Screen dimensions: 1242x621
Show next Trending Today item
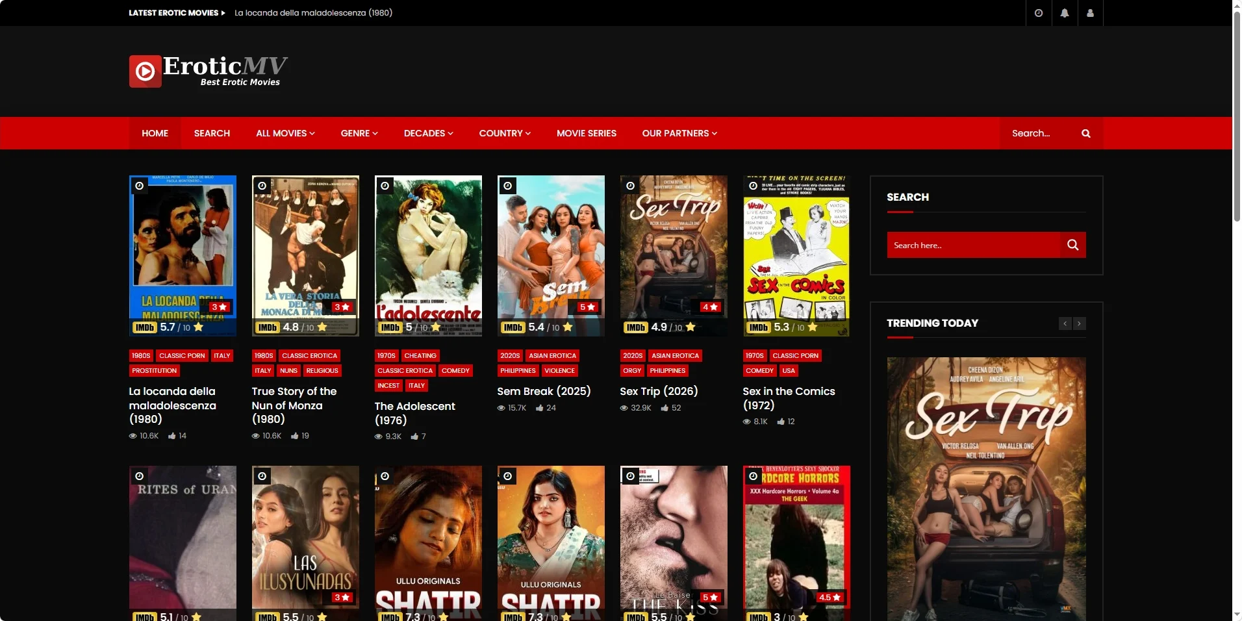pyautogui.click(x=1079, y=323)
